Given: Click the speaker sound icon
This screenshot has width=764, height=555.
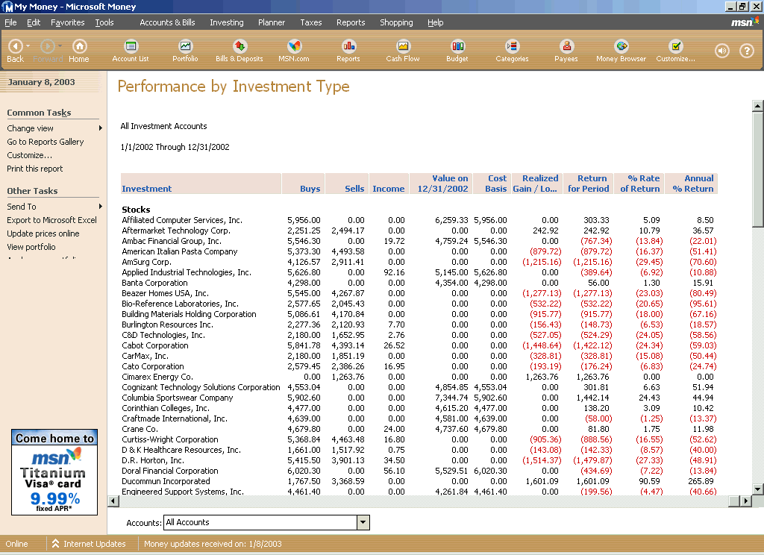Looking at the screenshot, I should [721, 51].
